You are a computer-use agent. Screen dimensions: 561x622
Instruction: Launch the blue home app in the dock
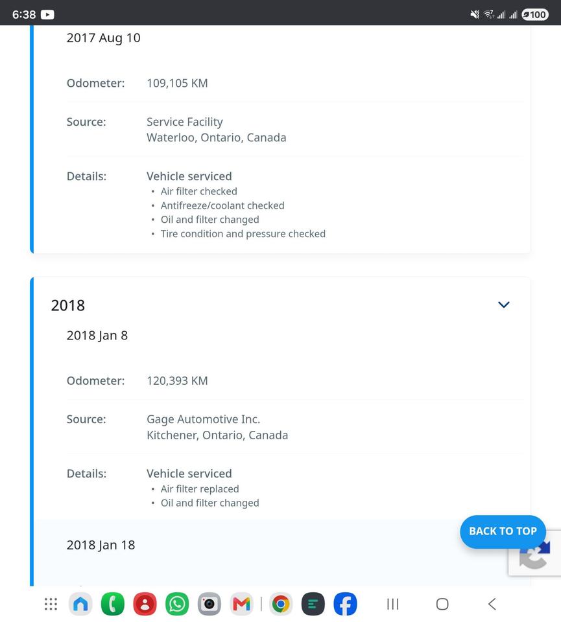pyautogui.click(x=80, y=604)
